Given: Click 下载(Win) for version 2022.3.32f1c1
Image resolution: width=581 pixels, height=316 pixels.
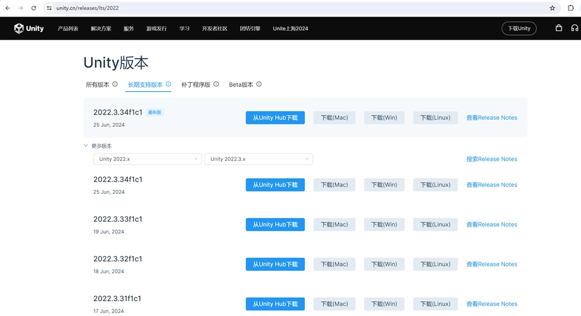Looking at the screenshot, I should point(384,264).
